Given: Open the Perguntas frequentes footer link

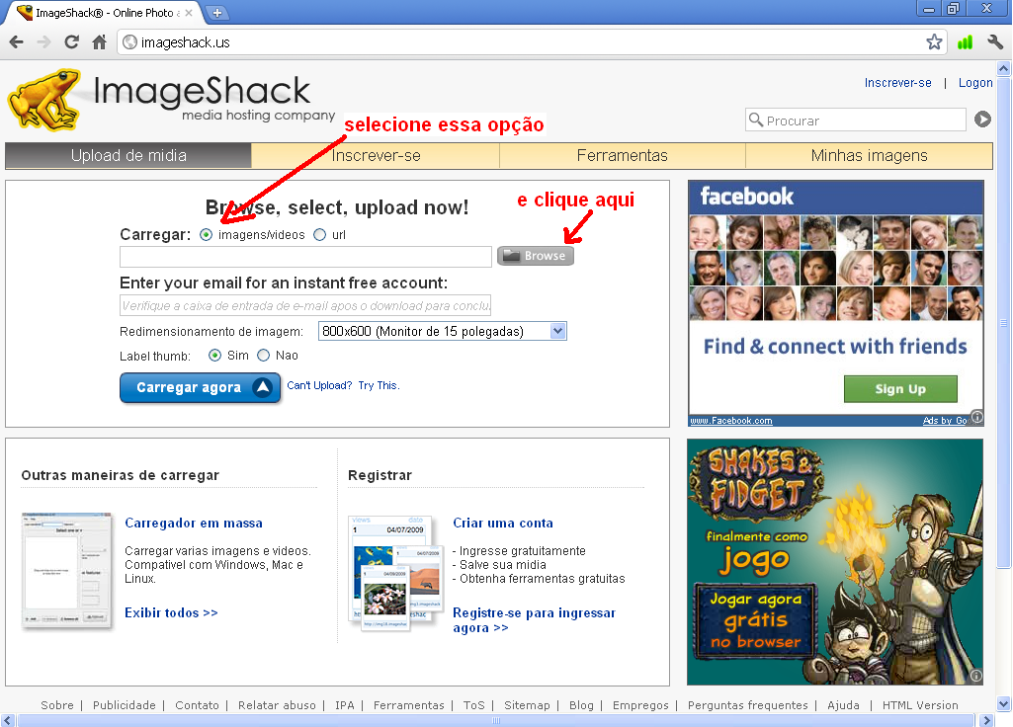Looking at the screenshot, I should (747, 705).
